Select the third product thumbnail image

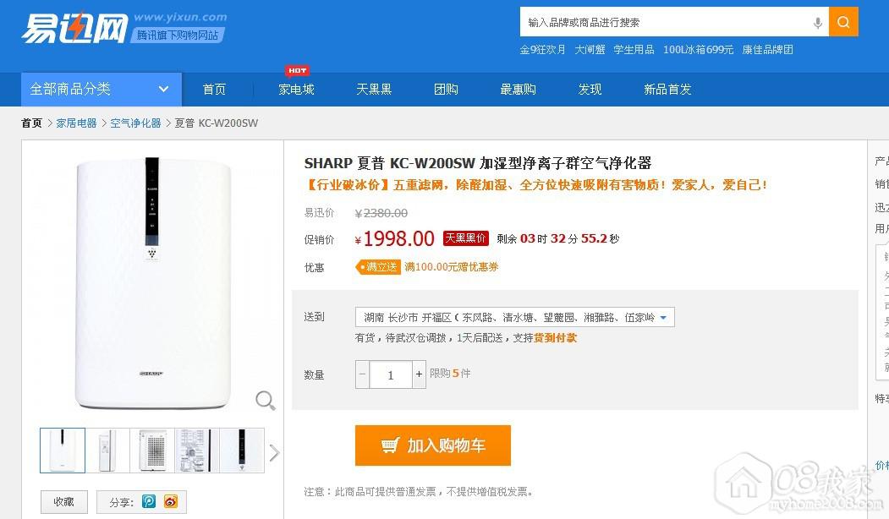(x=152, y=451)
